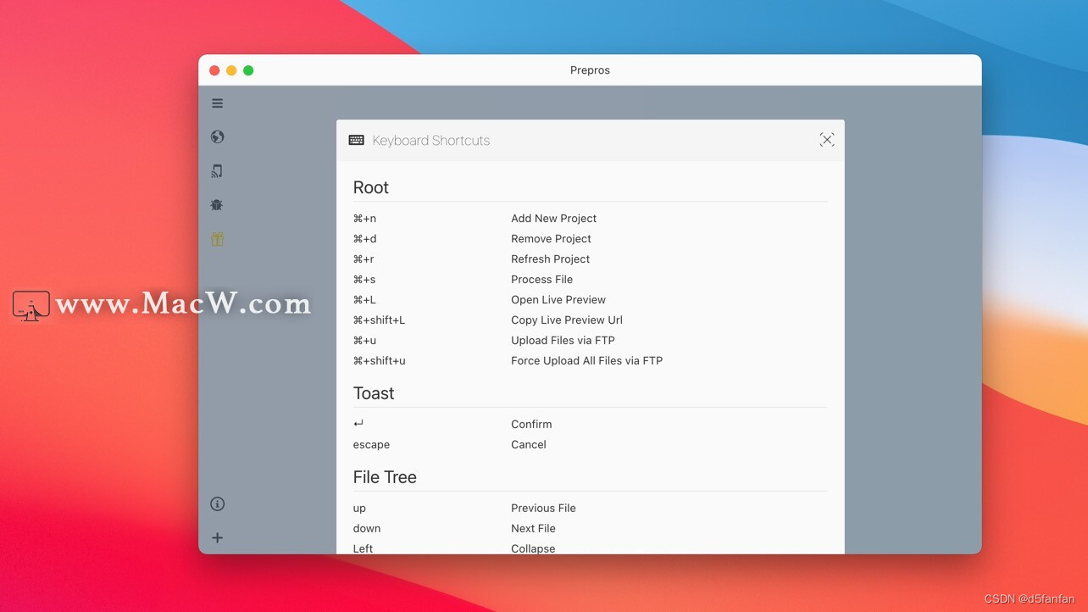This screenshot has height=612, width=1088.
Task: Click the info icon near sidebar bottom
Action: pyautogui.click(x=217, y=504)
